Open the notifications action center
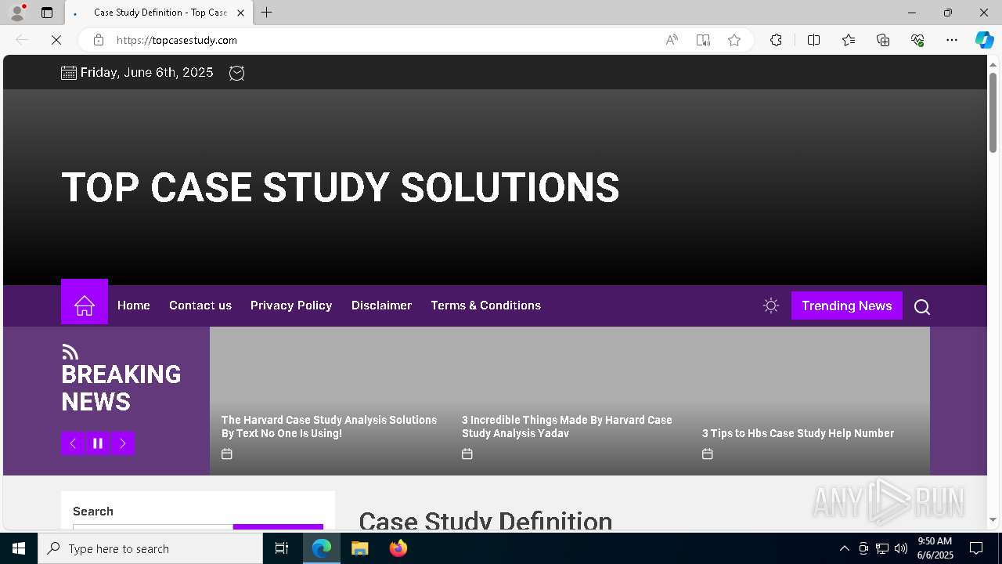 (x=976, y=548)
